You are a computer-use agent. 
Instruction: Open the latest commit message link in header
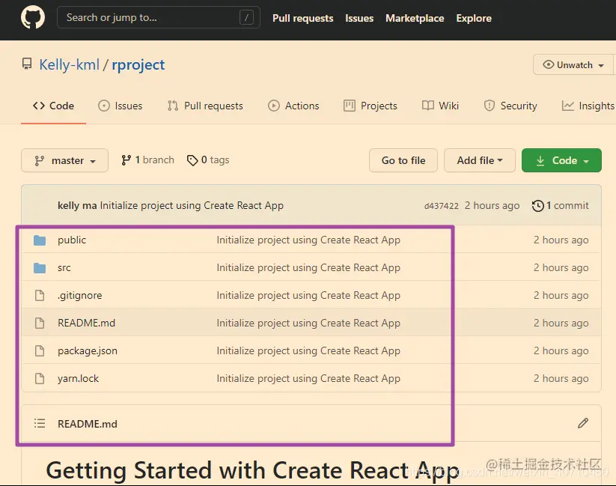(x=192, y=206)
